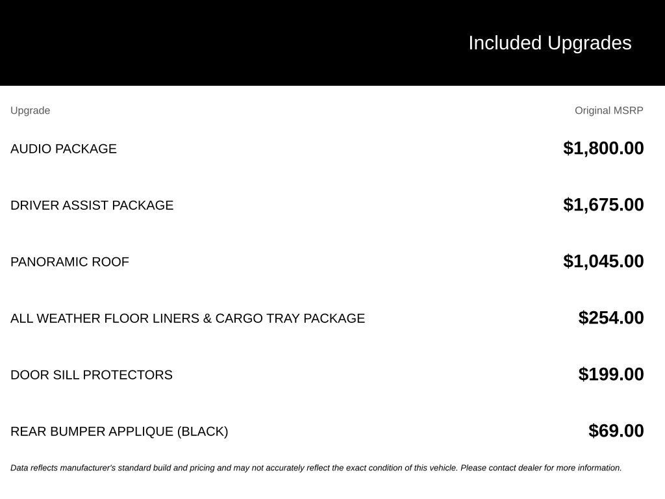Click the $254.00 floor liners price
This screenshot has width=665, height=499.
point(611,317)
